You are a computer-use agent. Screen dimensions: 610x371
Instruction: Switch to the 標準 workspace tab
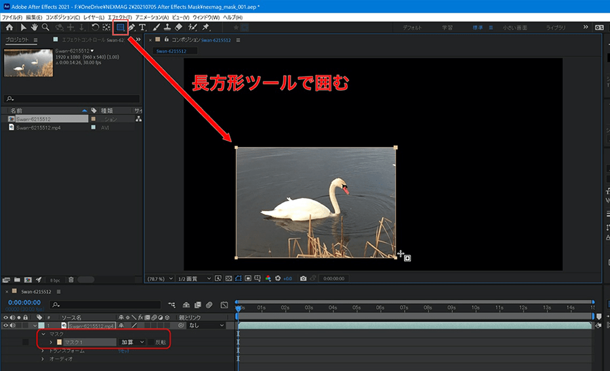(477, 28)
